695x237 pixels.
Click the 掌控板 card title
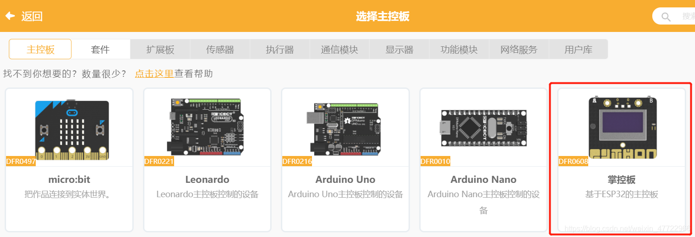tap(622, 180)
